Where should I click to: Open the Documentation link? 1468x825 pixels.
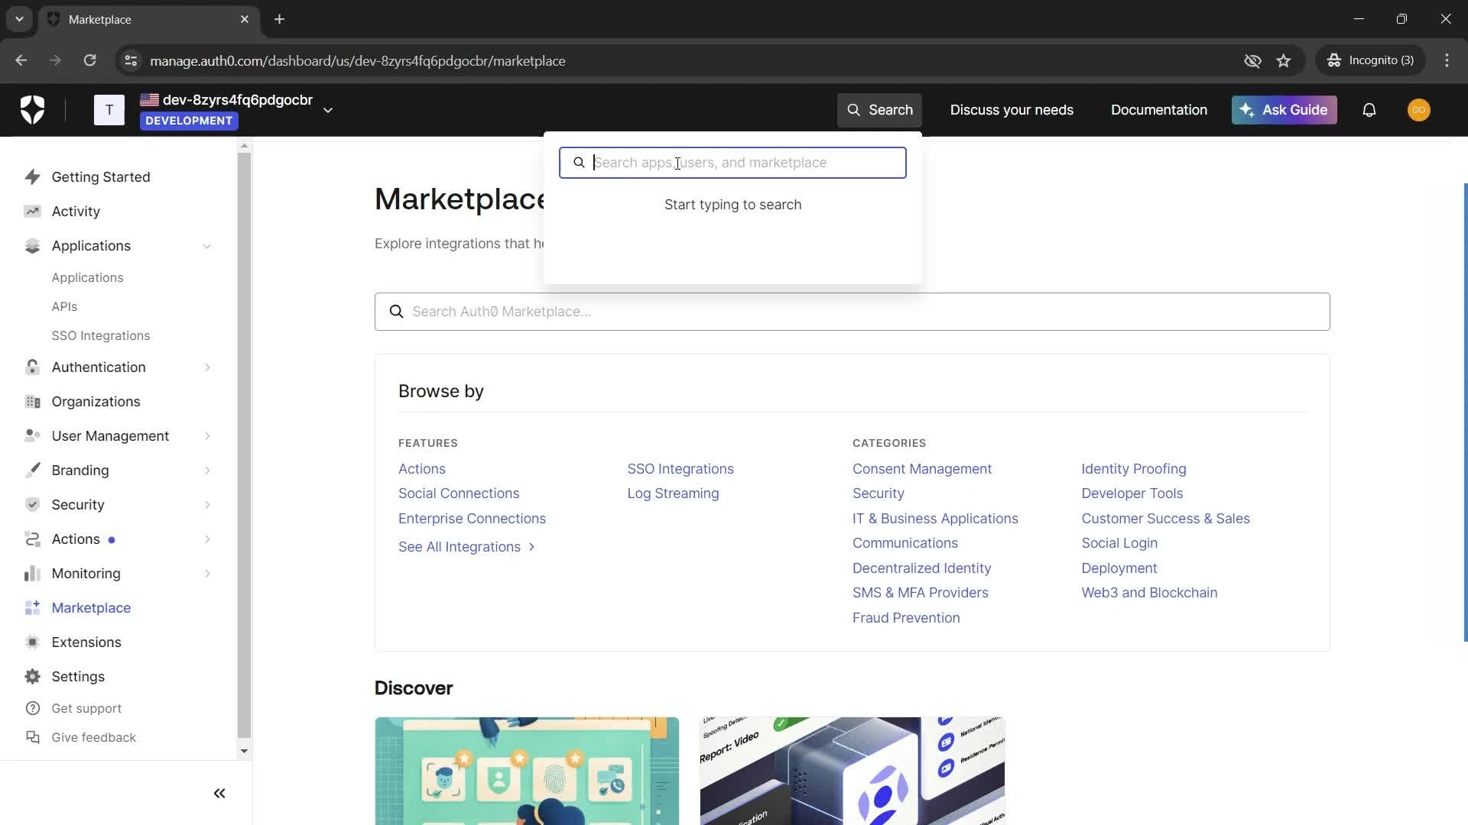click(1159, 110)
